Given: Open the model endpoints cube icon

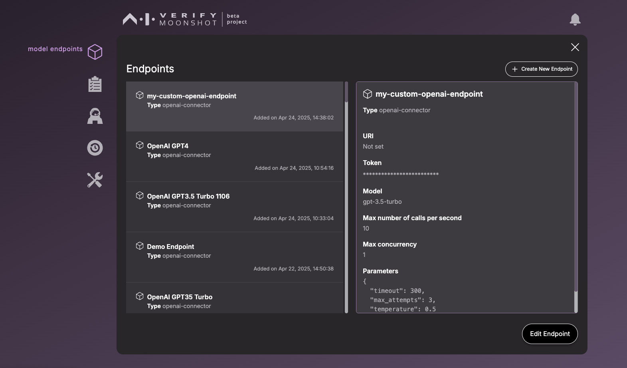Looking at the screenshot, I should tap(95, 52).
